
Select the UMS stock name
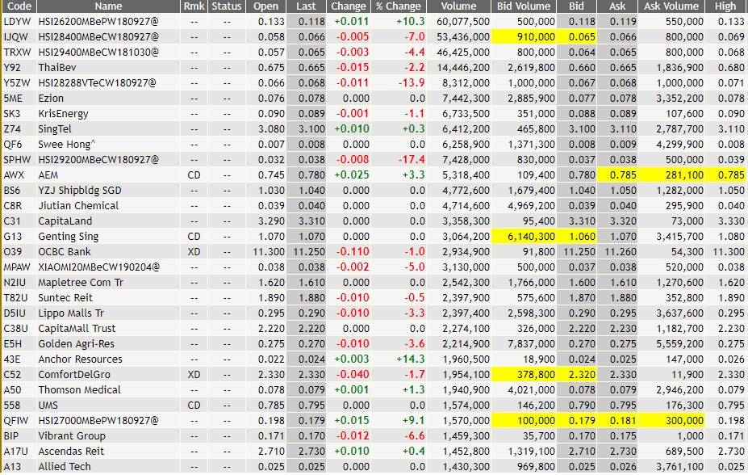click(x=48, y=405)
